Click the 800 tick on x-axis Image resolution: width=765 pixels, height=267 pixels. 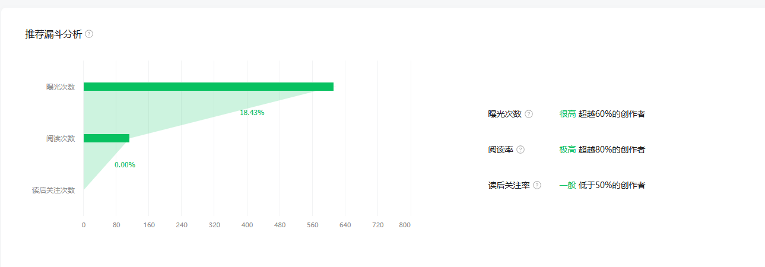(405, 225)
